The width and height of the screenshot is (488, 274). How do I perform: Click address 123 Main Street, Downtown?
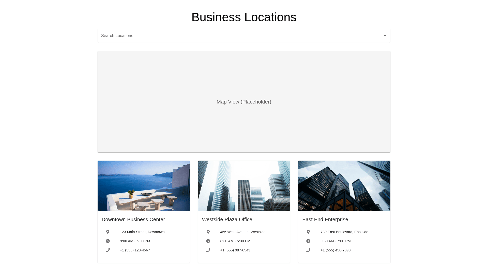coord(142,232)
